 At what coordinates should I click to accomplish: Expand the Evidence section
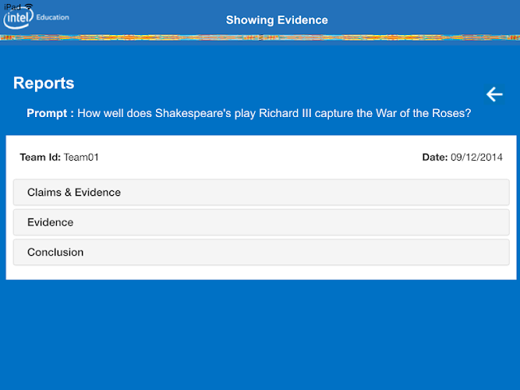[261, 222]
